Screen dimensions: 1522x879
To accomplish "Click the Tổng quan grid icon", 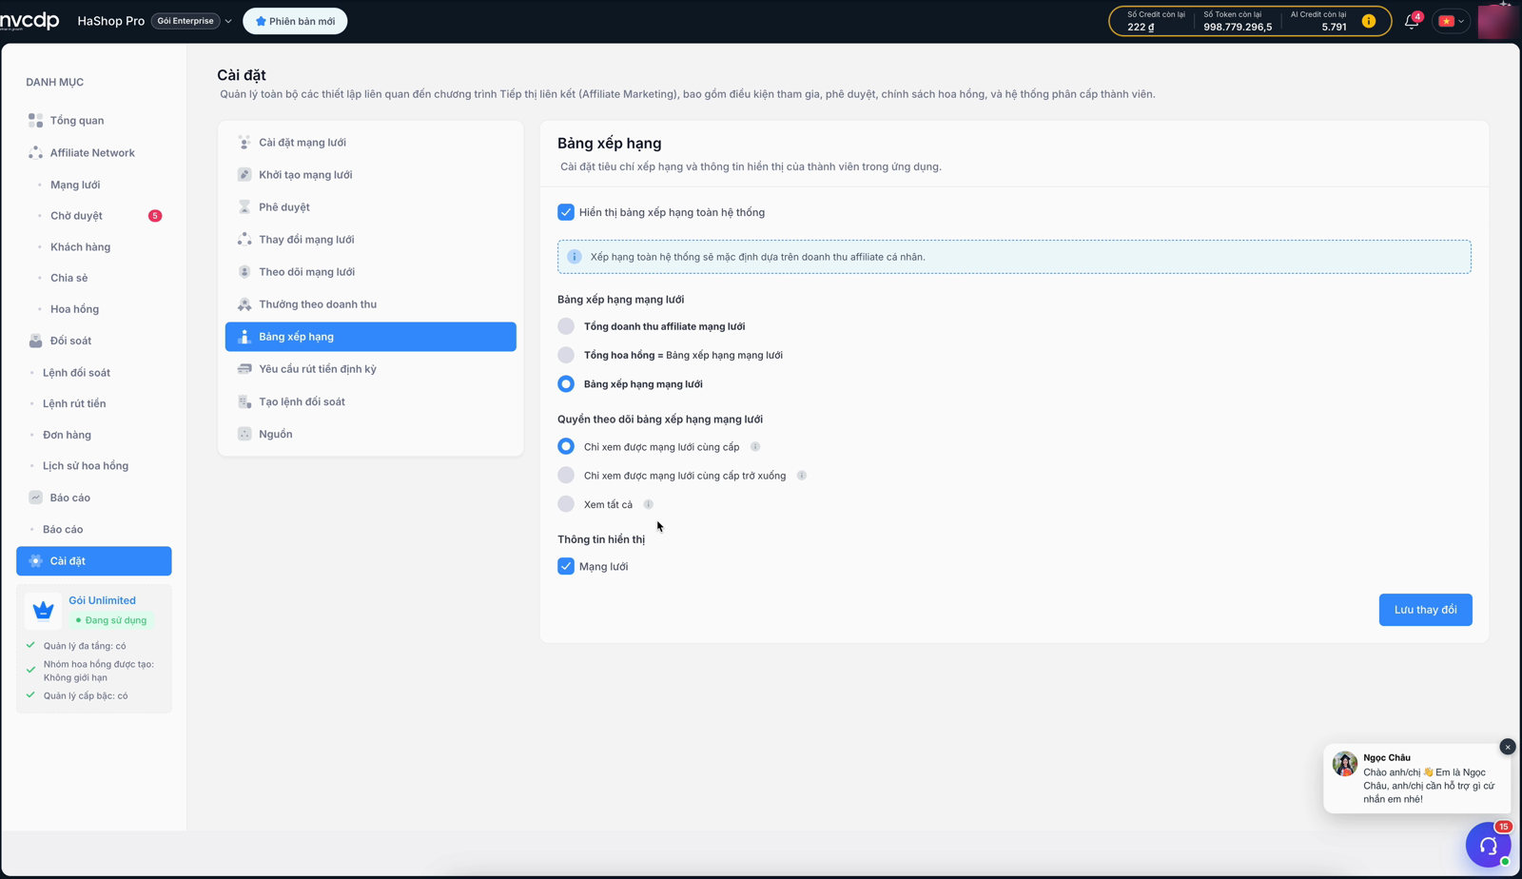I will [x=35, y=121].
